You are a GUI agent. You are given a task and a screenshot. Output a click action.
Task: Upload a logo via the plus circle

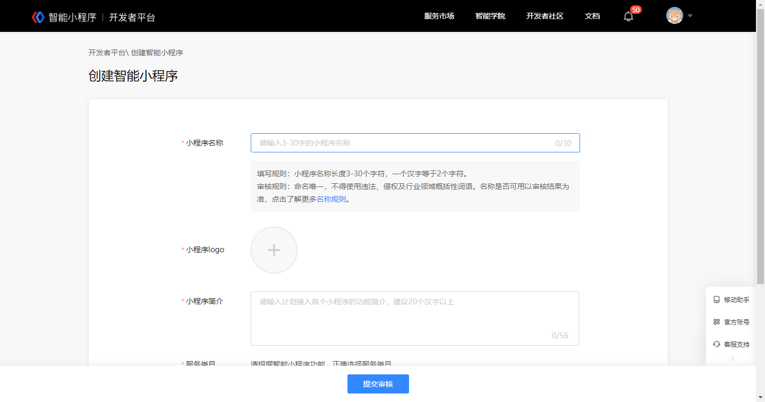(274, 250)
